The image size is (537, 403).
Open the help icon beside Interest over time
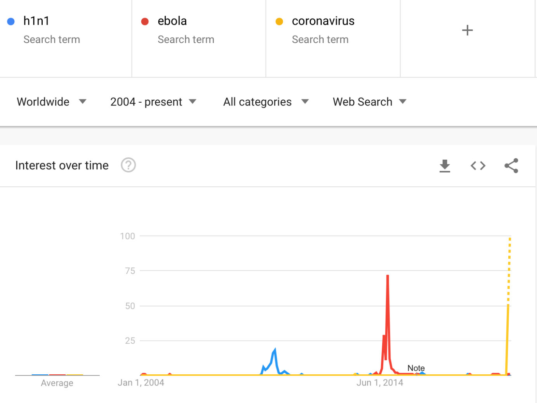point(128,165)
